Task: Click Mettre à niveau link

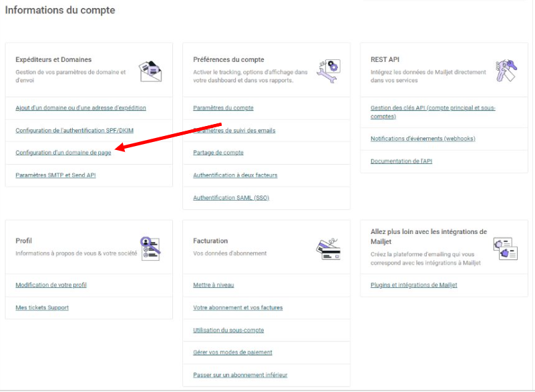Action: coord(214,285)
